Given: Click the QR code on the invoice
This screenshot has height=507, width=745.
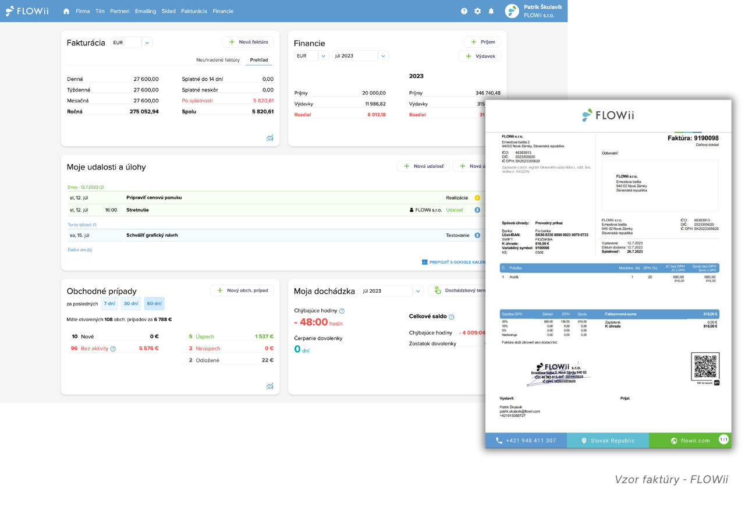Looking at the screenshot, I should pyautogui.click(x=705, y=366).
